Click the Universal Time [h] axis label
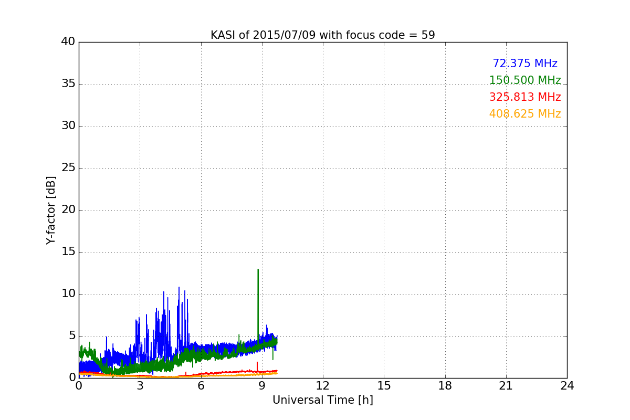The image size is (630, 420). click(323, 400)
